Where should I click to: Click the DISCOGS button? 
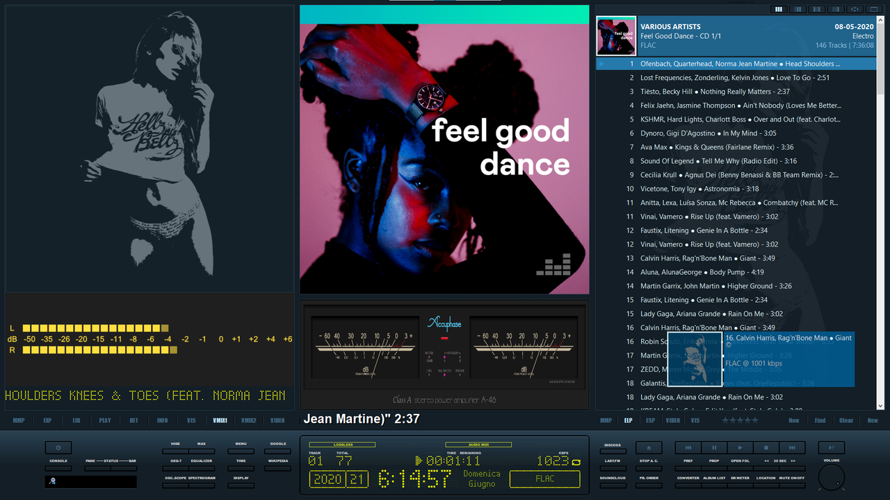613,451
